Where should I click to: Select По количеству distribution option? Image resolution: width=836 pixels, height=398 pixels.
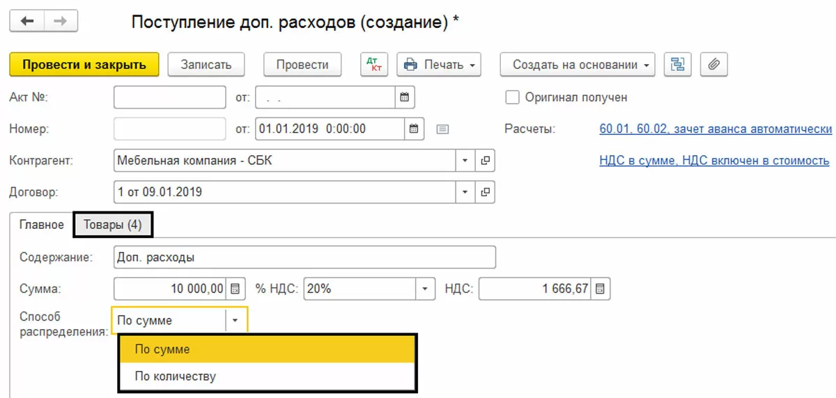(176, 376)
